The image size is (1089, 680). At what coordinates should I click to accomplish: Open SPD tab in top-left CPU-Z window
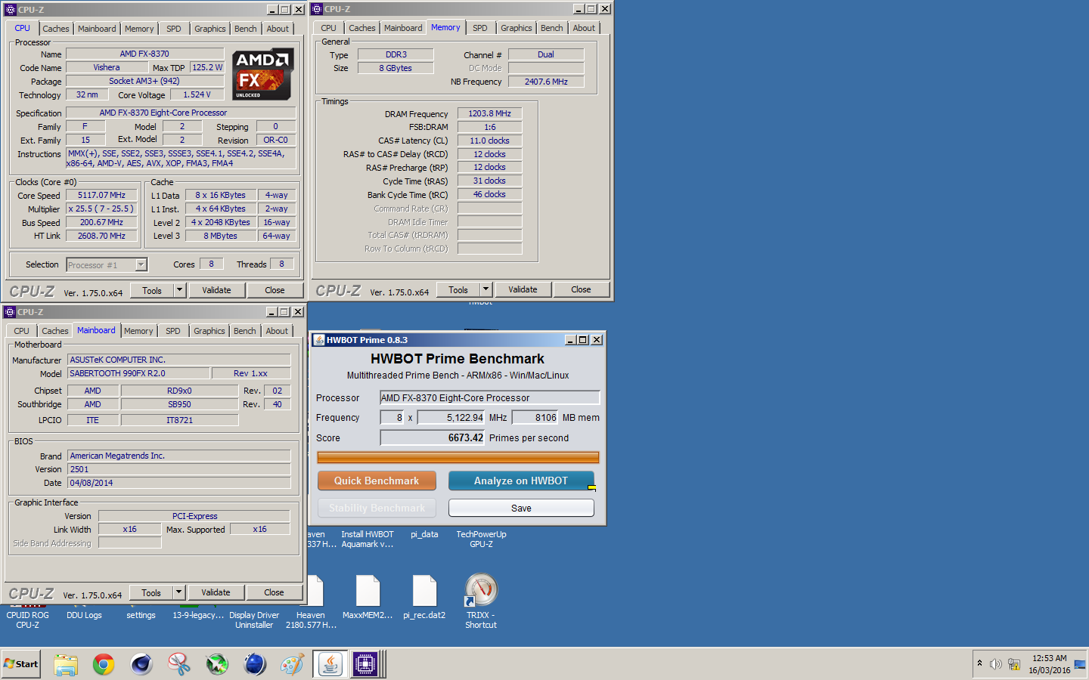pyautogui.click(x=174, y=29)
